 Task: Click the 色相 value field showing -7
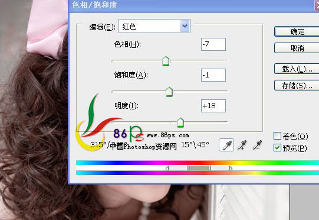pyautogui.click(x=213, y=44)
